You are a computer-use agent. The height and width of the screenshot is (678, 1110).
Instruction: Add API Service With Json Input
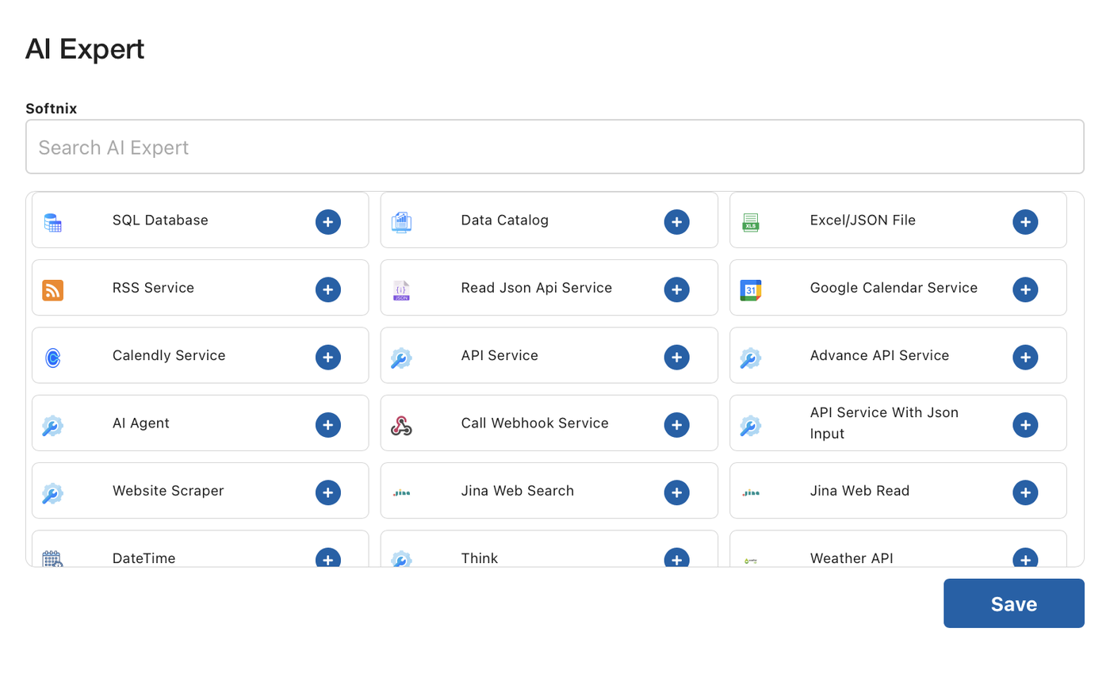[1025, 425]
